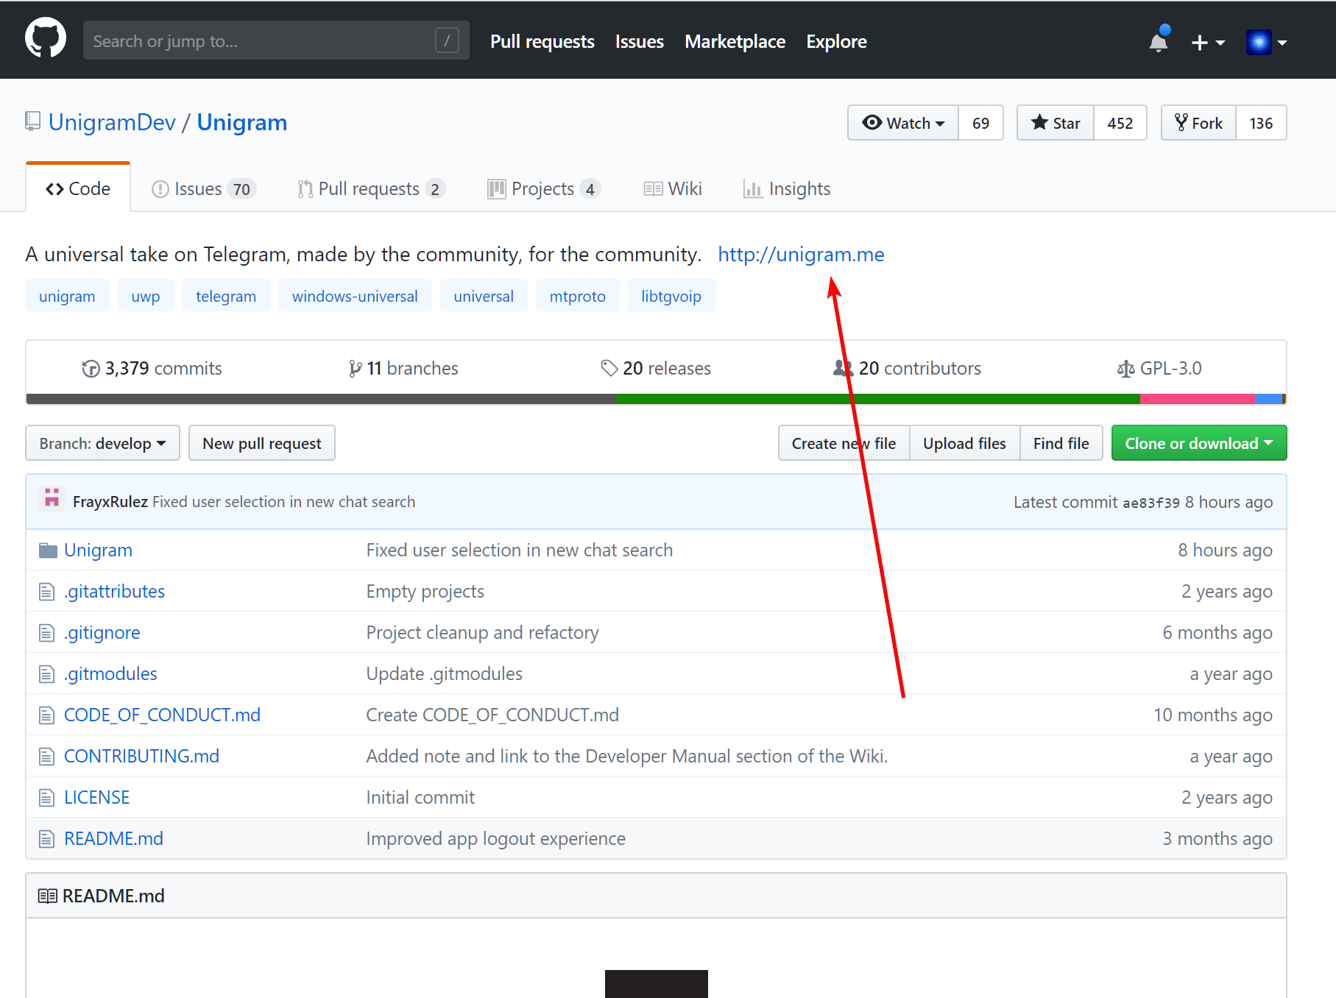
Task: Focus the Search or jump to field
Action: pyautogui.click(x=276, y=40)
